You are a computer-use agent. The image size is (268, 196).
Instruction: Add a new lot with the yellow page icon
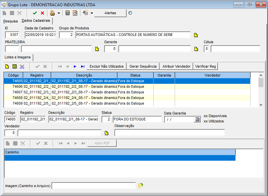[7, 66]
